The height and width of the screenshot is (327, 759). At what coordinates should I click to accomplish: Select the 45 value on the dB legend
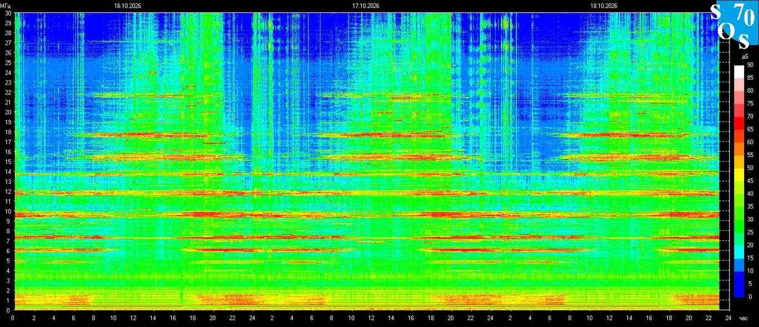click(750, 181)
